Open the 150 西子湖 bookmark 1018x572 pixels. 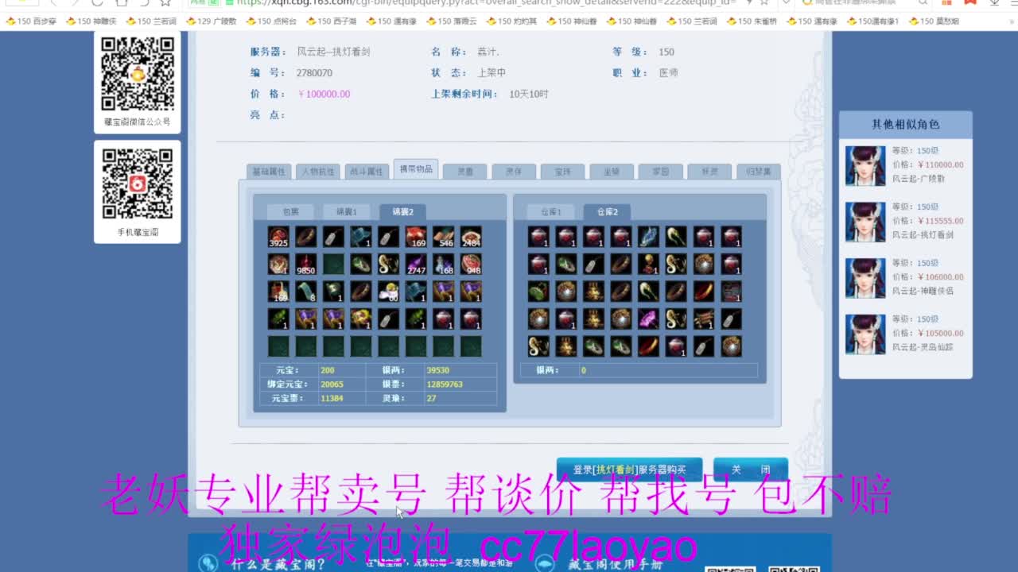pos(331,21)
